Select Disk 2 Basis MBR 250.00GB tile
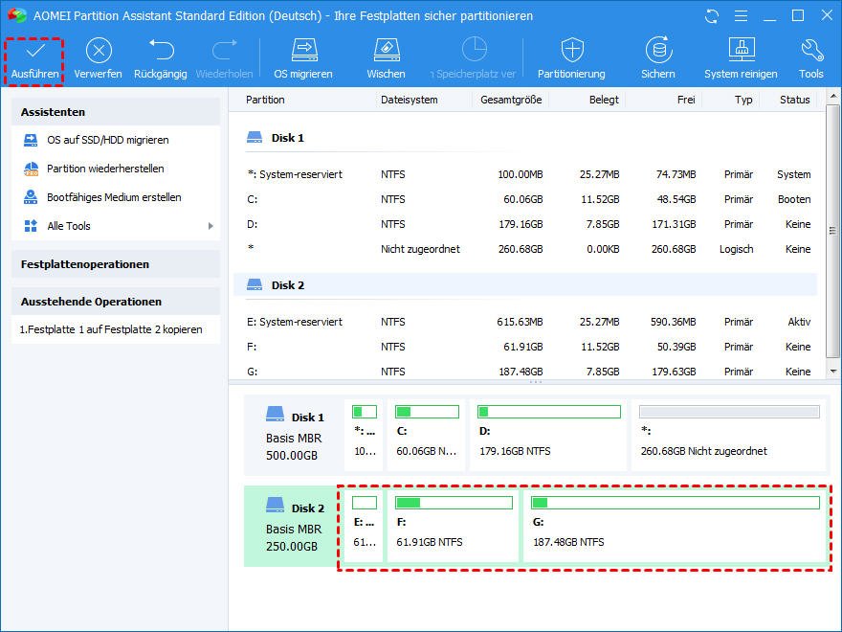 tap(293, 527)
